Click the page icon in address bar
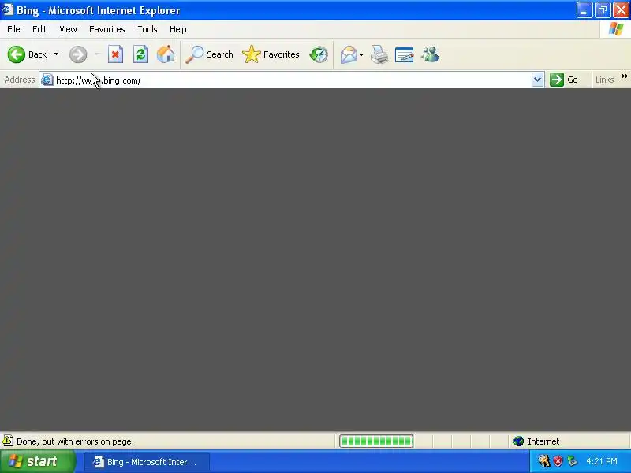This screenshot has width=631, height=473. point(47,80)
